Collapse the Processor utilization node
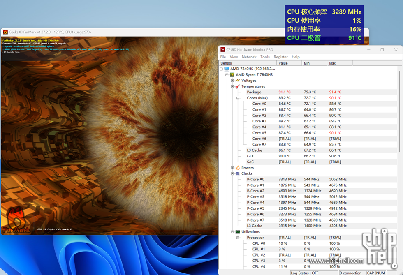This screenshot has height=275, width=403. [238, 238]
